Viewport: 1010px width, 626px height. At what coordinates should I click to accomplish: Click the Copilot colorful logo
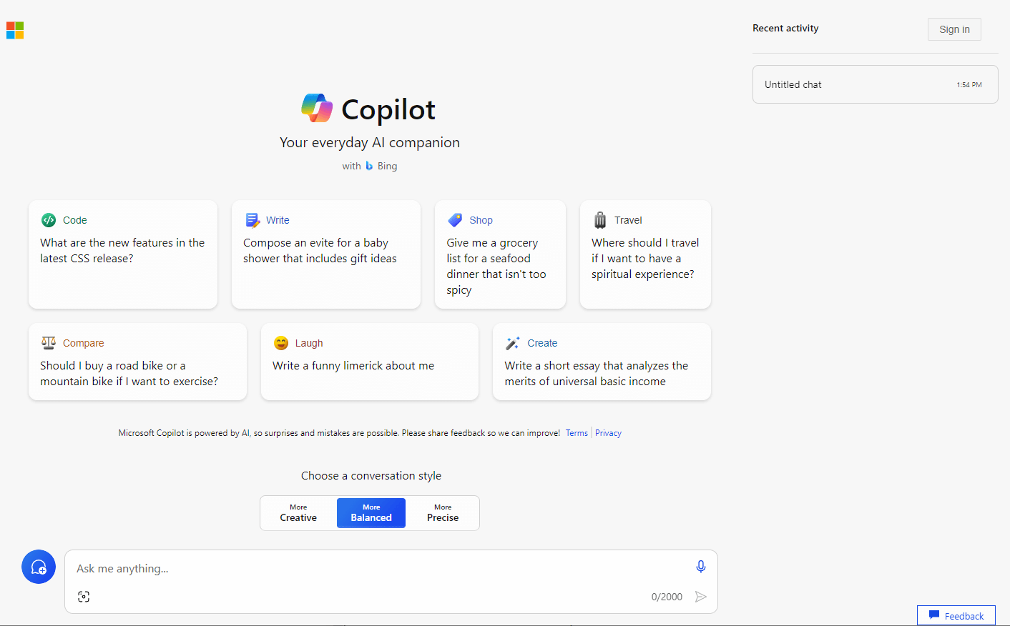[317, 109]
